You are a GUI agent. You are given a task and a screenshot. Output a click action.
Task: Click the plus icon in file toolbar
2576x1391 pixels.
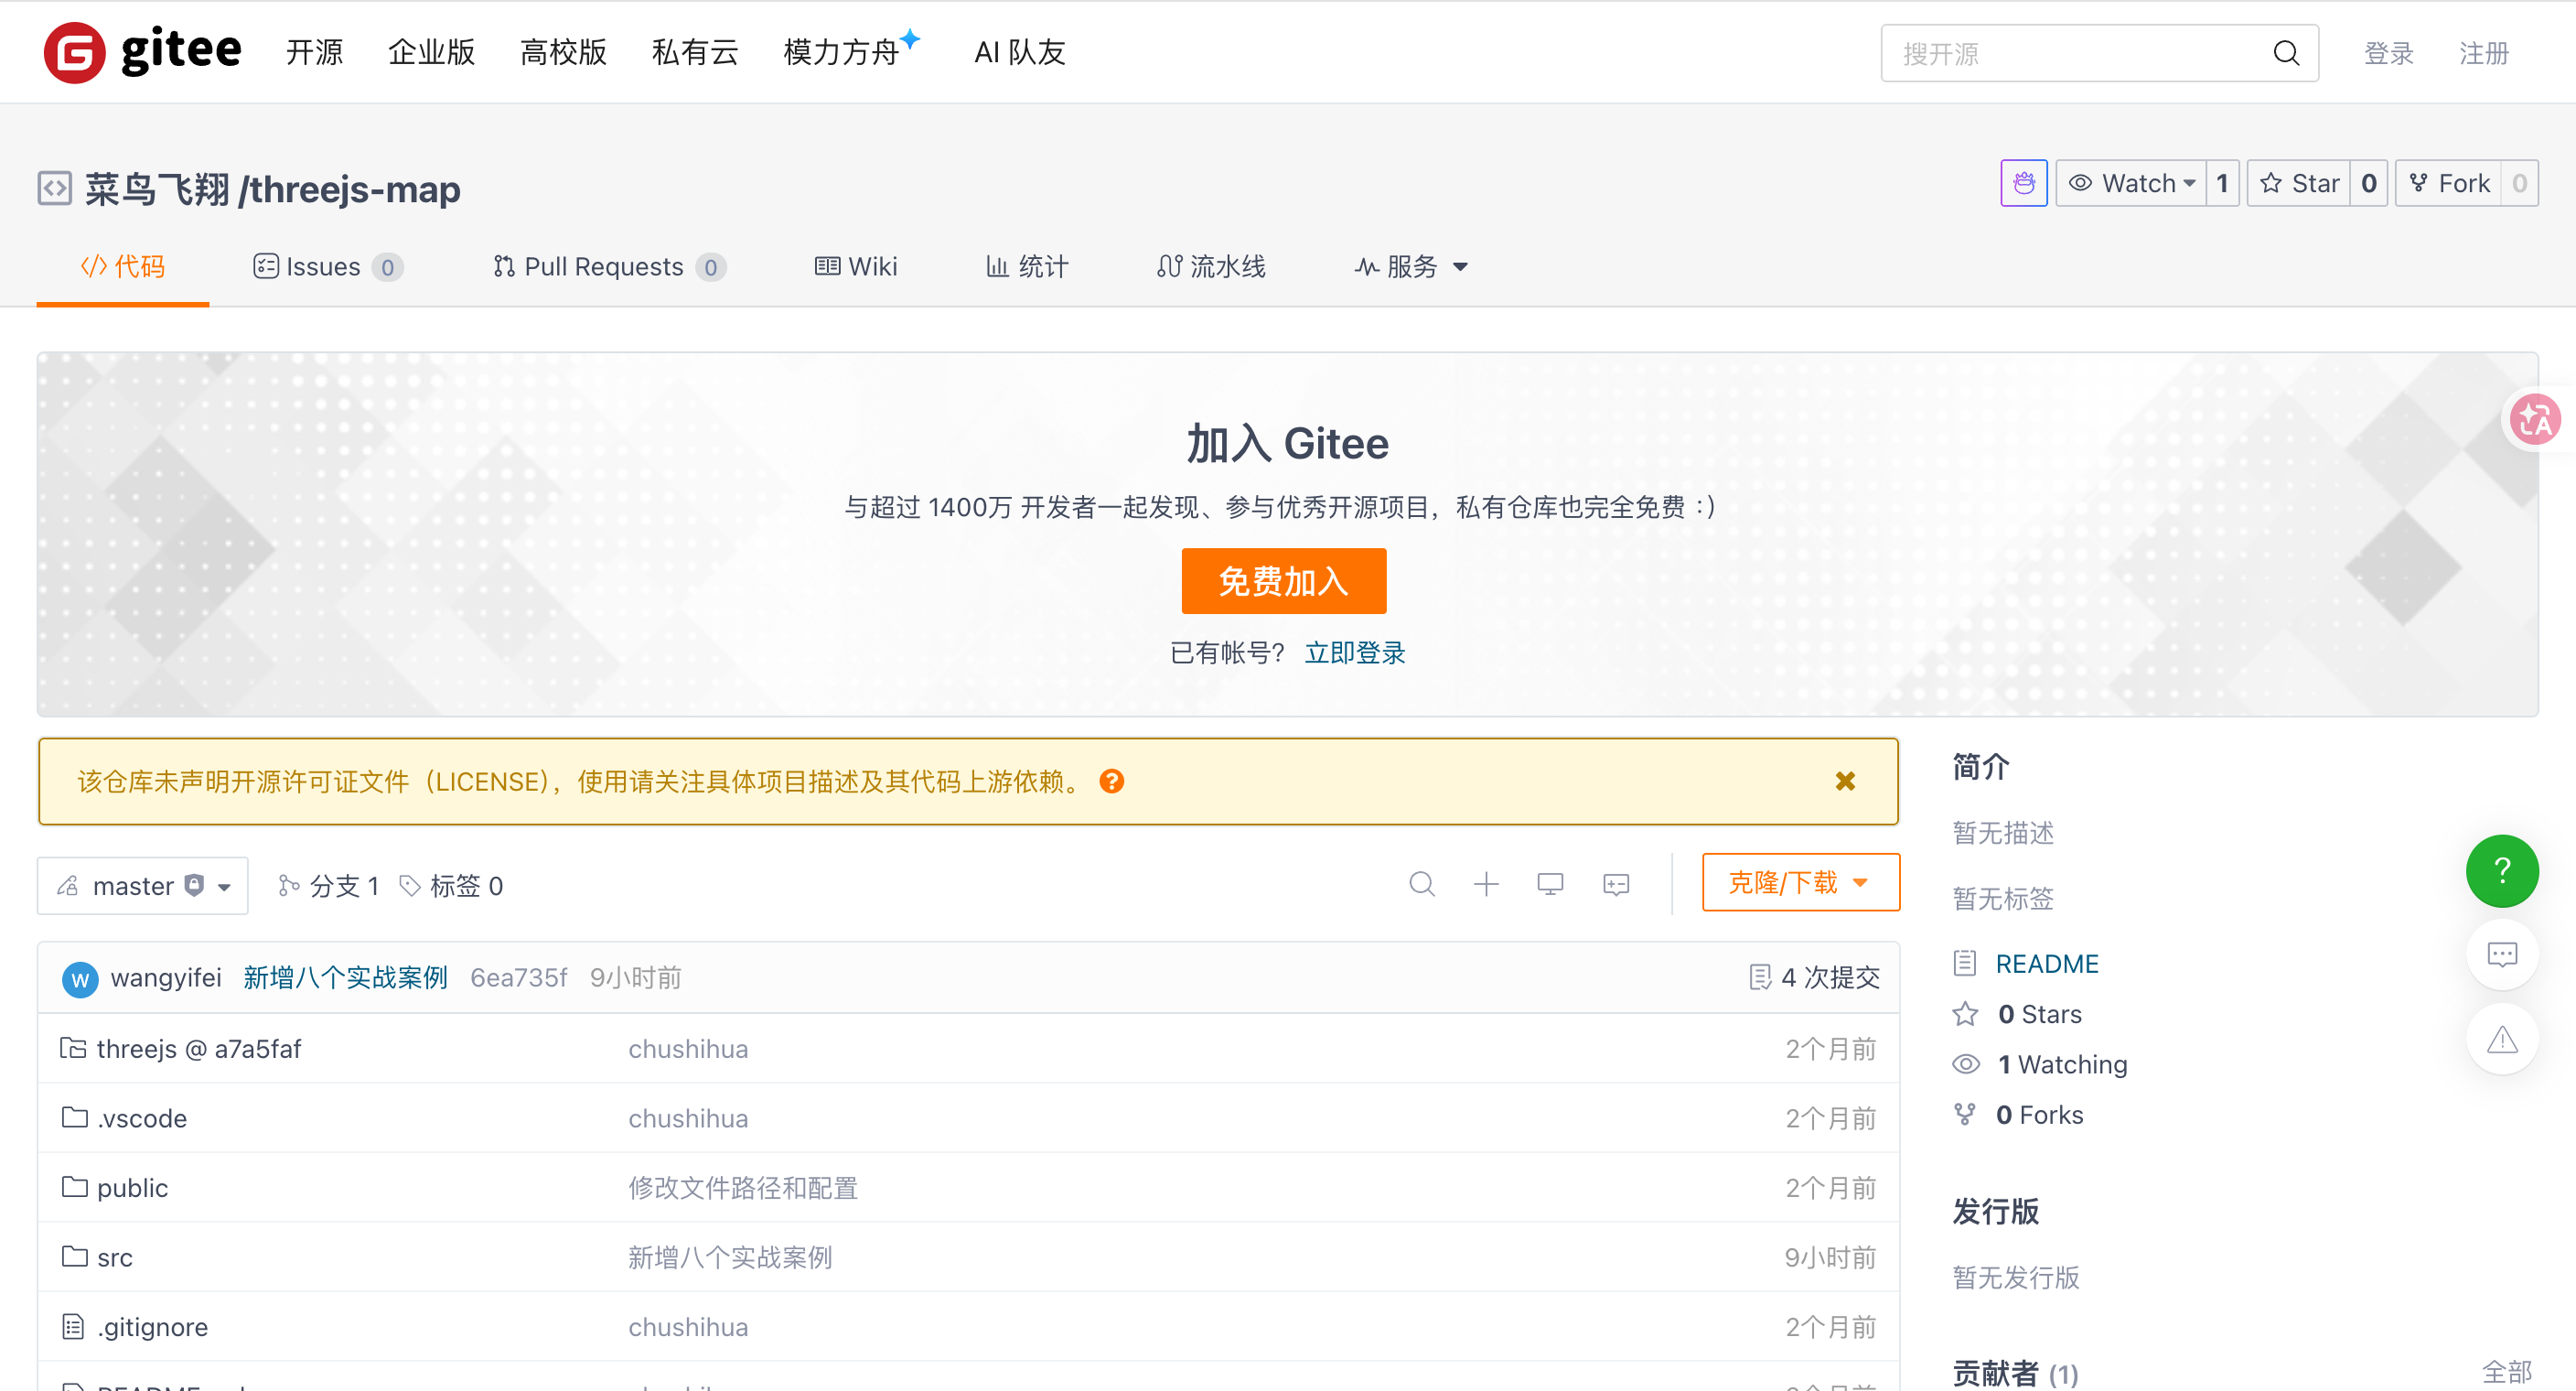pos(1486,884)
